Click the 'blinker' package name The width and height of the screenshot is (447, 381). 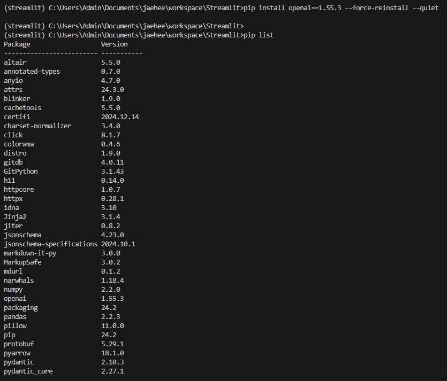pos(17,99)
